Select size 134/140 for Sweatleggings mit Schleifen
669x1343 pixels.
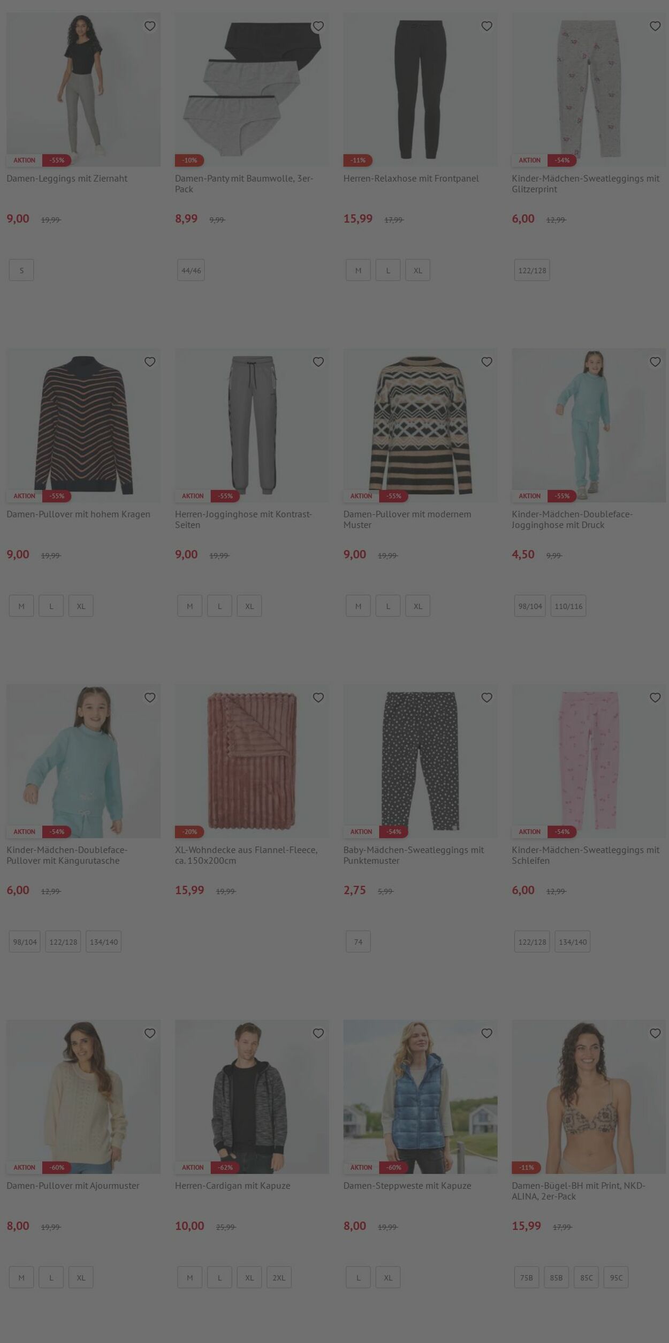pyautogui.click(x=573, y=942)
